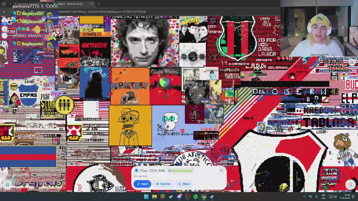Click the Edge-style tray icon beside chevron
Screen dimensions: 358x201
[310, 197]
